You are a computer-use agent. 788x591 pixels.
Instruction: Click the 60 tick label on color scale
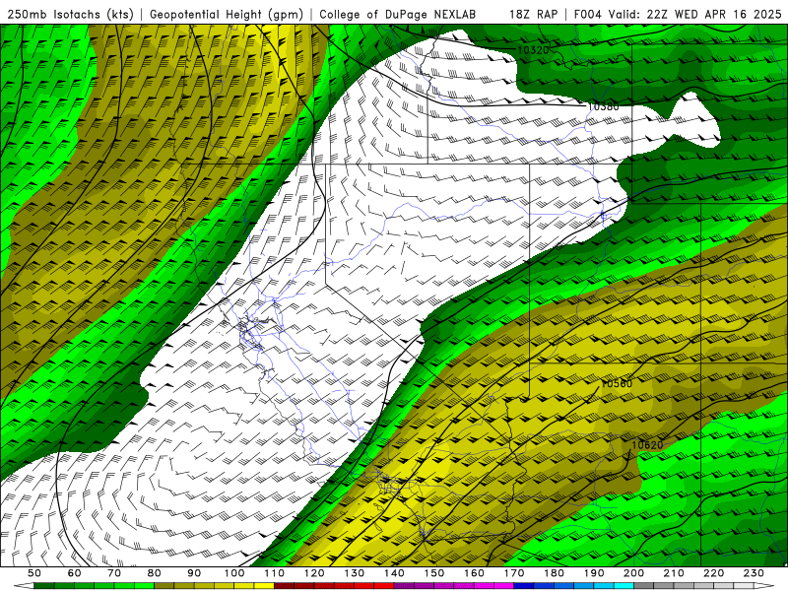coord(74,573)
